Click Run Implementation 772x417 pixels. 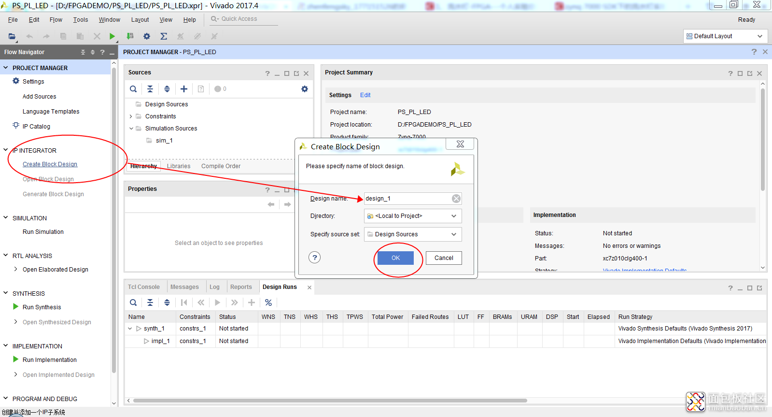click(x=49, y=360)
